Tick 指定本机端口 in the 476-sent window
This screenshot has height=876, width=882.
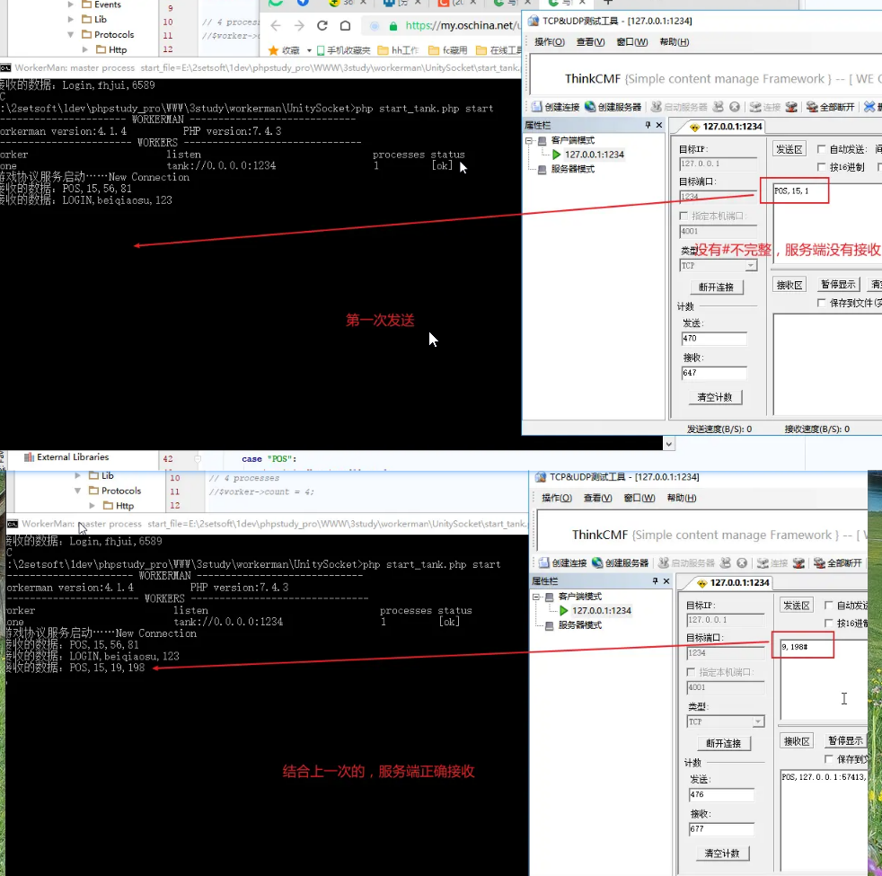point(691,672)
